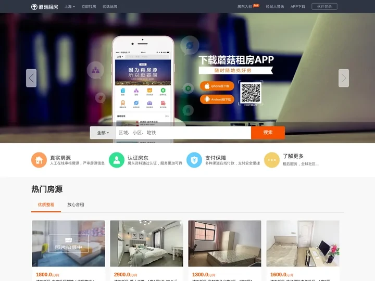Click the orange 搜索 button
The image size is (375, 281).
pyautogui.click(x=268, y=133)
